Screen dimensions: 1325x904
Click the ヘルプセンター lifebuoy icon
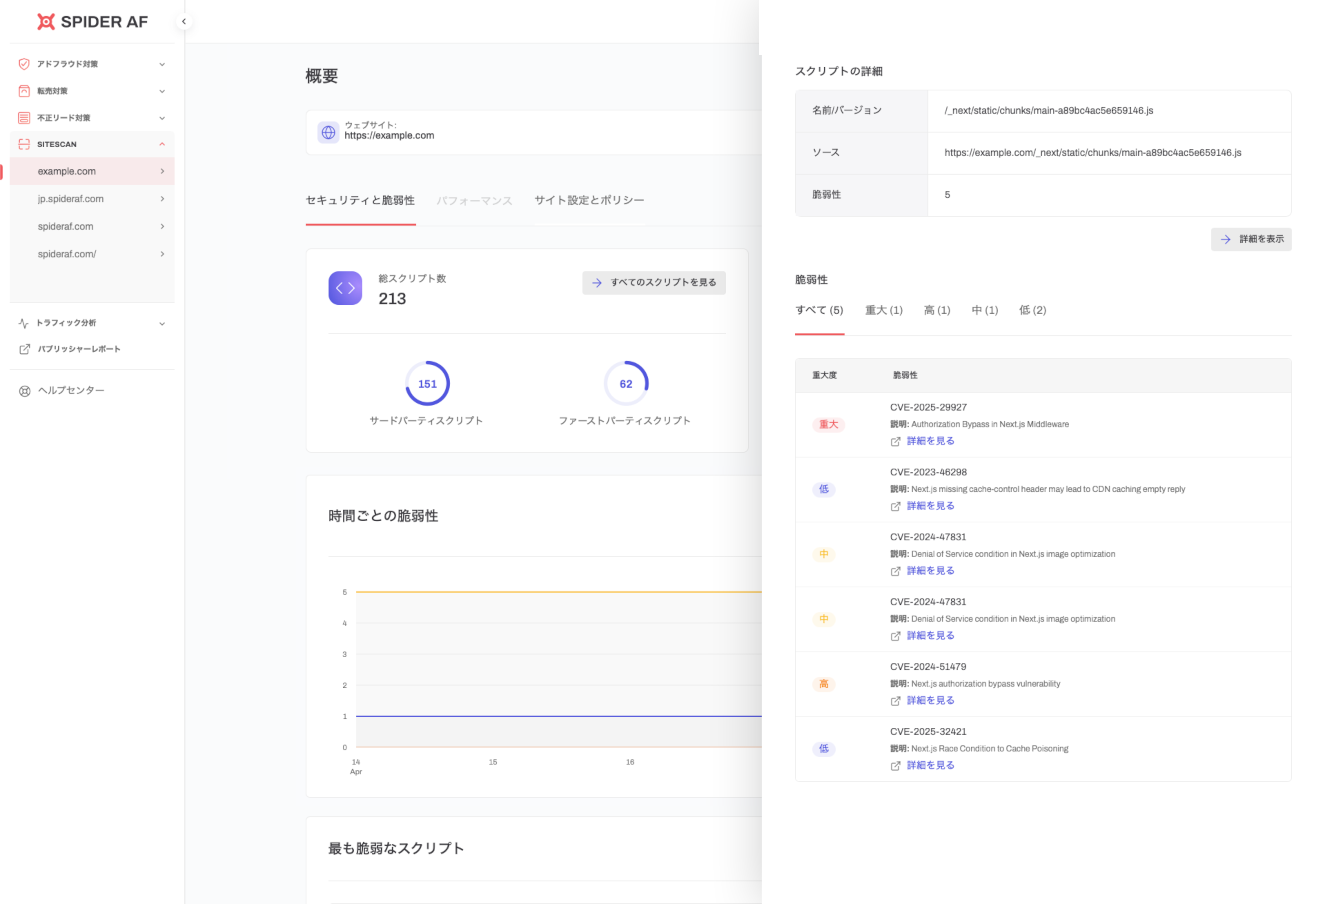click(x=24, y=391)
